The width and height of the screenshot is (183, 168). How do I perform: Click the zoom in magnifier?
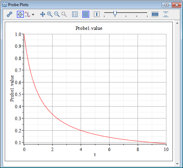coord(50,14)
